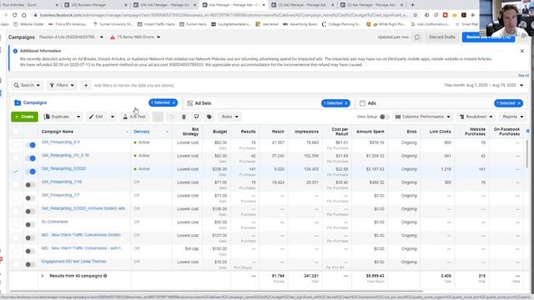Click the tag label icon in the toolbar

209,117
